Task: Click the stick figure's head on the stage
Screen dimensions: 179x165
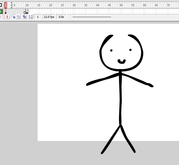Action: tap(121, 53)
